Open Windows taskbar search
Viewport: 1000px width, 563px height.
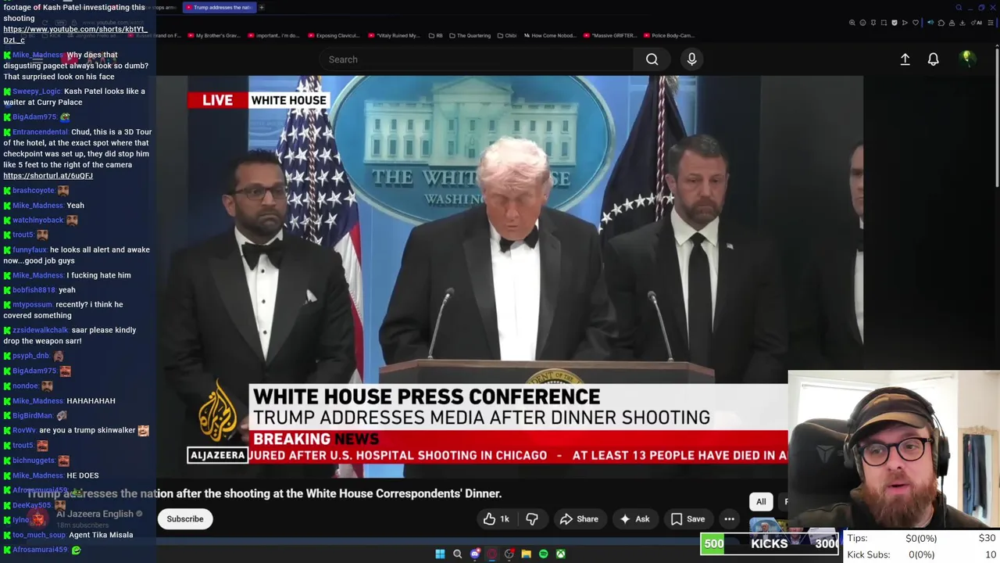[457, 554]
